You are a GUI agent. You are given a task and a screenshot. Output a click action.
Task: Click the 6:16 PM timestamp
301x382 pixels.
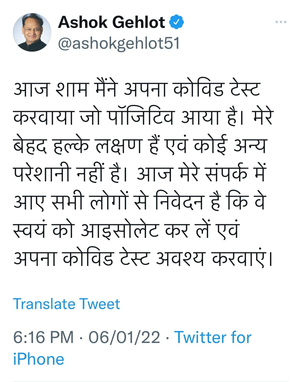click(43, 337)
